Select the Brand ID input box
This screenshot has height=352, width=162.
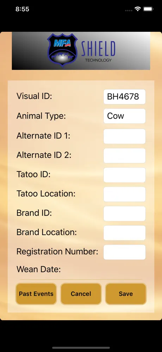pos(124,213)
